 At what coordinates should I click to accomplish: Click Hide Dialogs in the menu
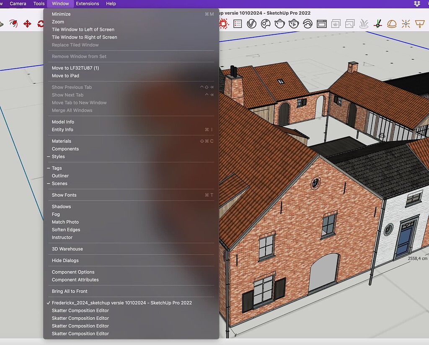click(65, 261)
